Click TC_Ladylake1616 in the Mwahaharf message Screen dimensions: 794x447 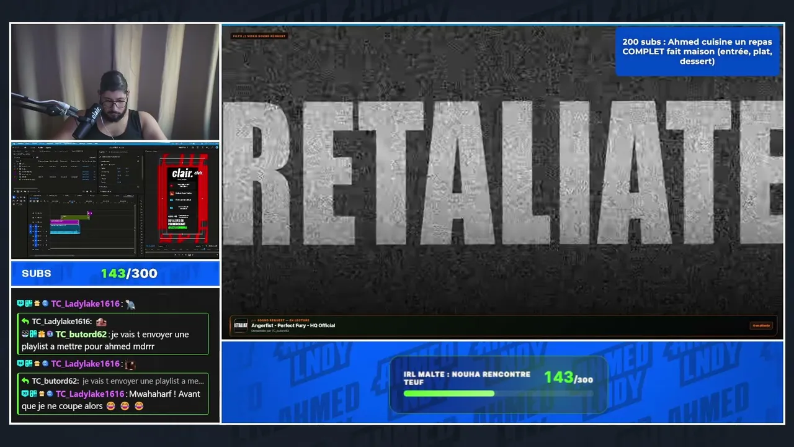pos(90,394)
